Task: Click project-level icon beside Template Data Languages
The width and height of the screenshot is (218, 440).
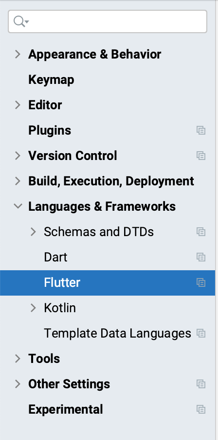Action: pyautogui.click(x=201, y=333)
